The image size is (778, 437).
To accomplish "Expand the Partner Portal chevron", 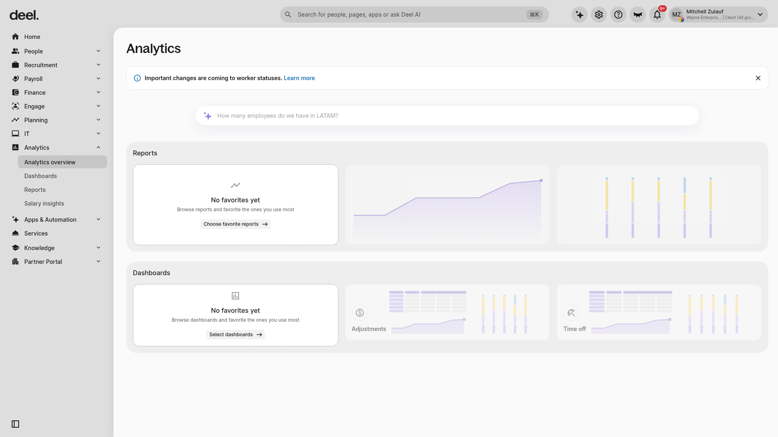I will point(98,261).
